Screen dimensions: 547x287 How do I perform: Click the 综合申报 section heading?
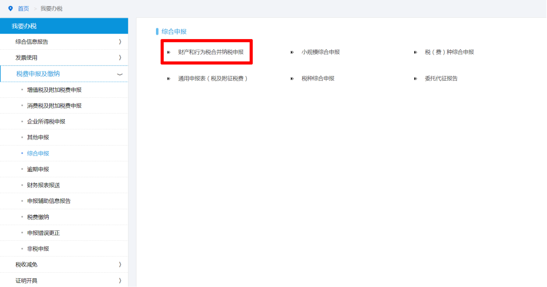(x=174, y=32)
